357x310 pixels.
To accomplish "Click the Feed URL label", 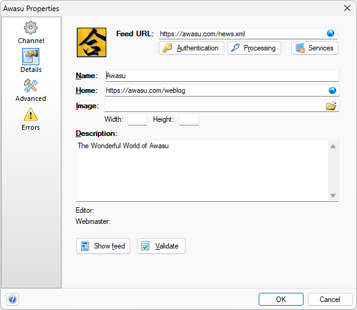I will [x=135, y=34].
